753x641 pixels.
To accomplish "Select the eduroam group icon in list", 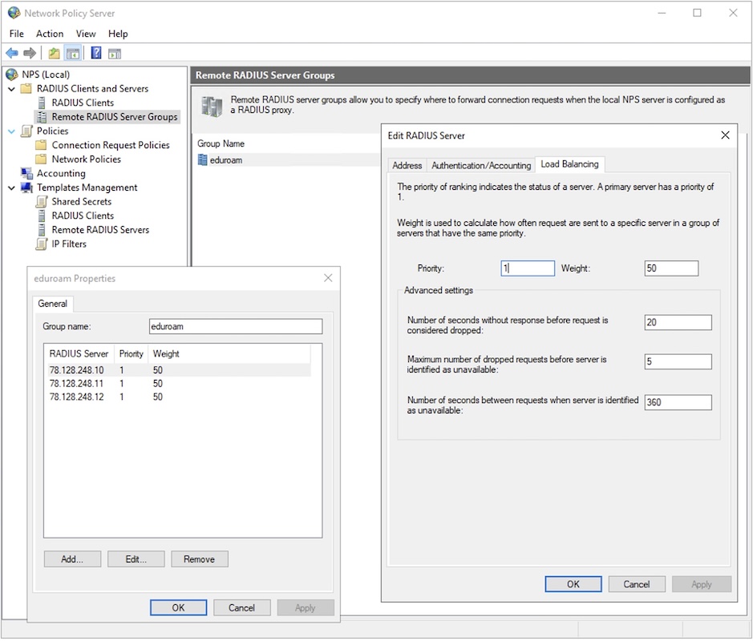I will [x=203, y=160].
